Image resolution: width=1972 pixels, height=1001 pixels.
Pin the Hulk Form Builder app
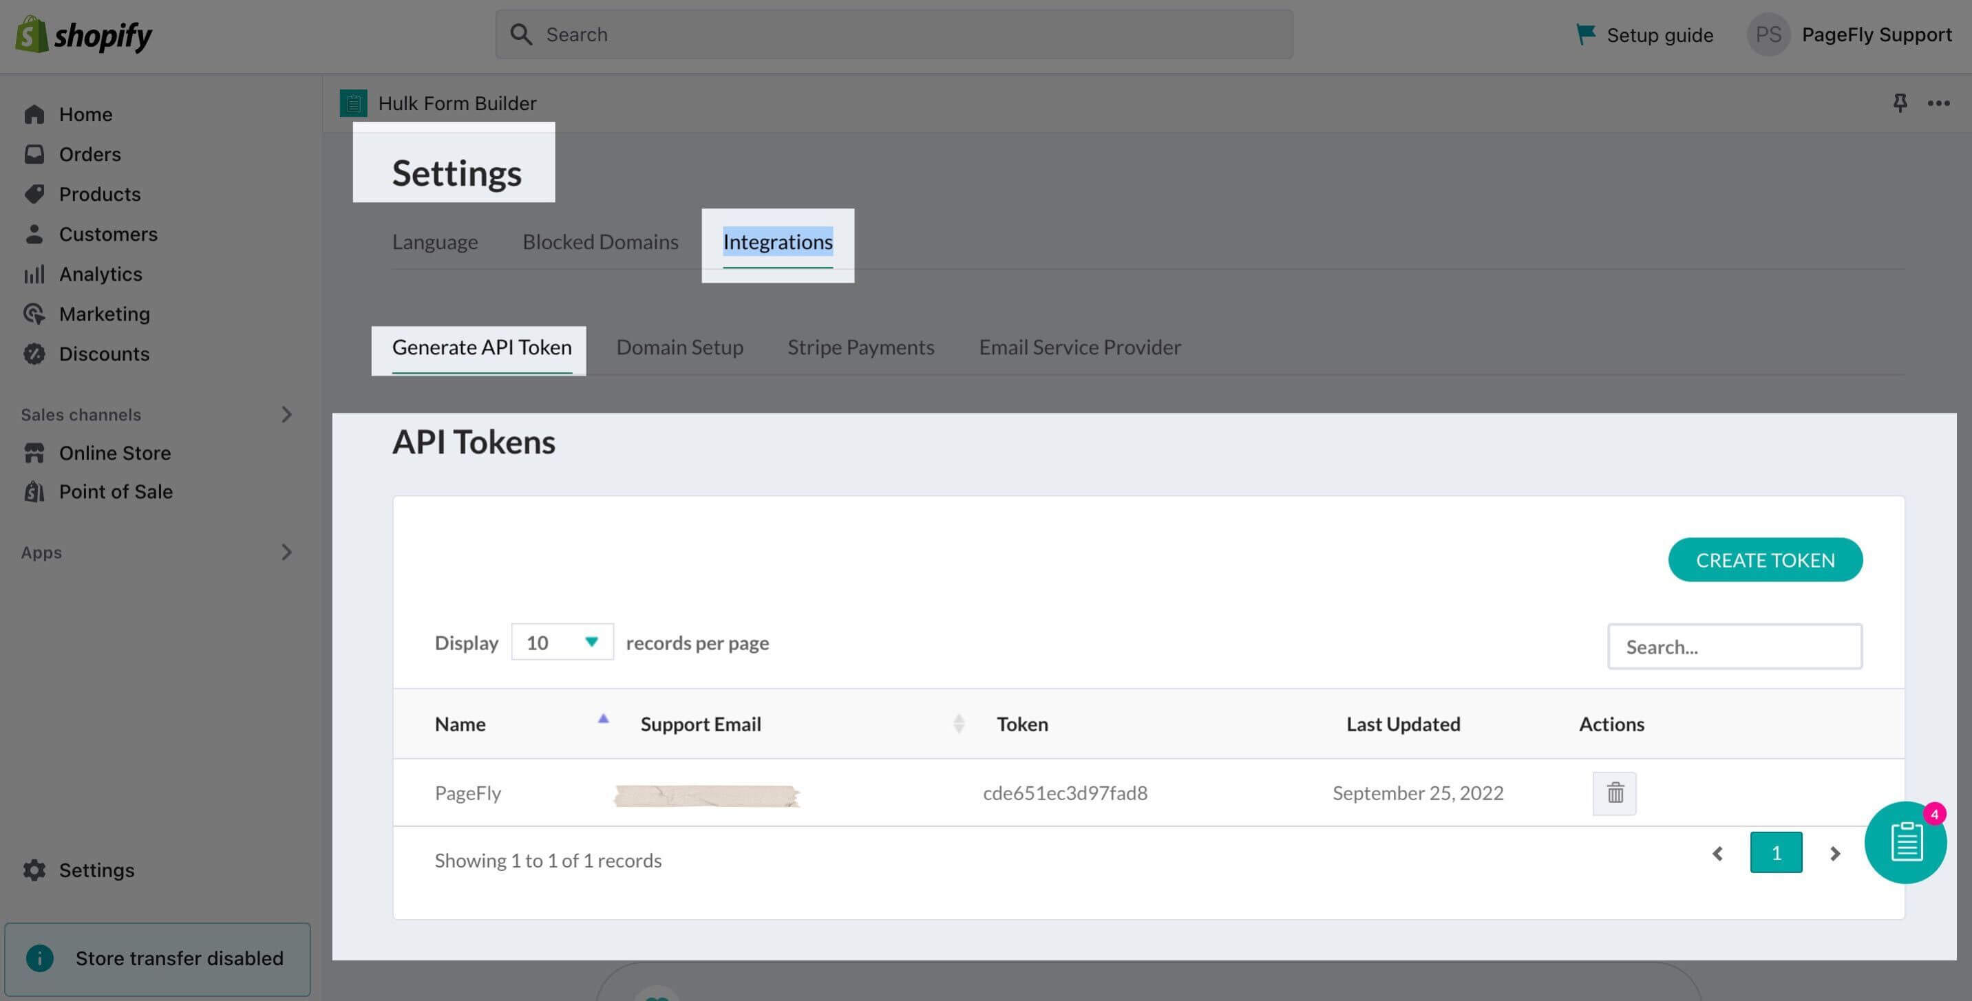(x=1899, y=103)
